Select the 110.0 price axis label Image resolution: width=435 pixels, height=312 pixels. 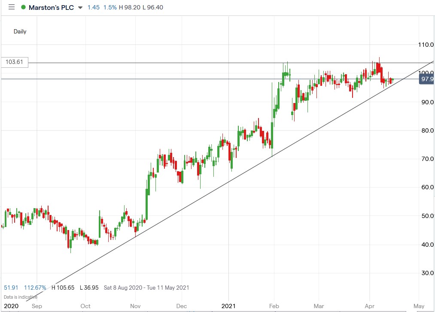pos(426,45)
